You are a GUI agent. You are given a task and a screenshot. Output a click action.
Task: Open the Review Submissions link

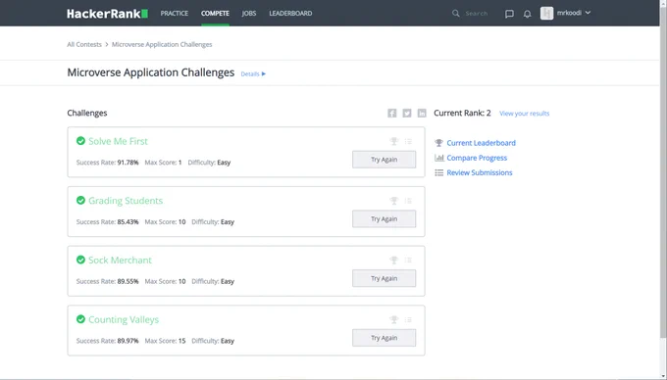click(x=480, y=172)
